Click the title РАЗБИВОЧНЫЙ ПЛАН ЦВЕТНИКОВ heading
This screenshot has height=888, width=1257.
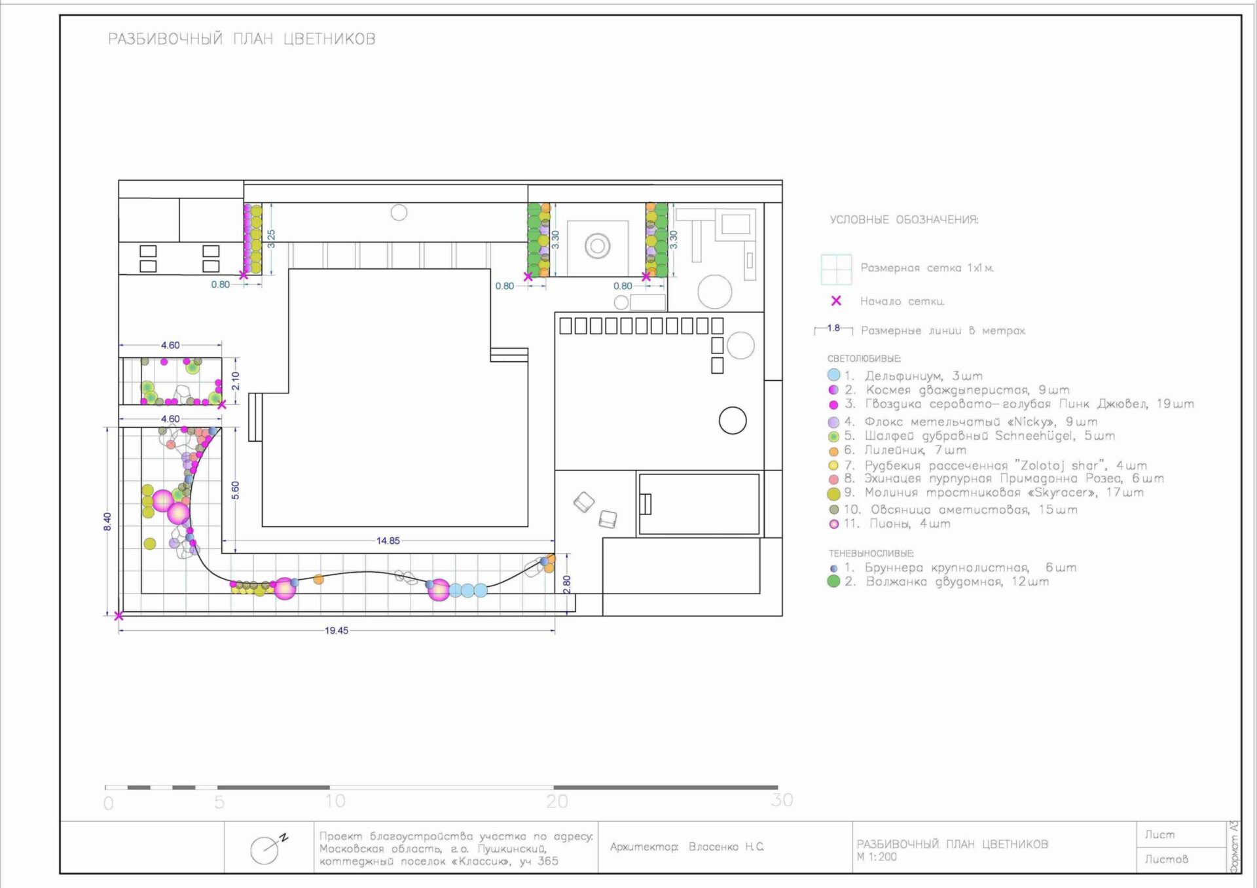(x=242, y=39)
